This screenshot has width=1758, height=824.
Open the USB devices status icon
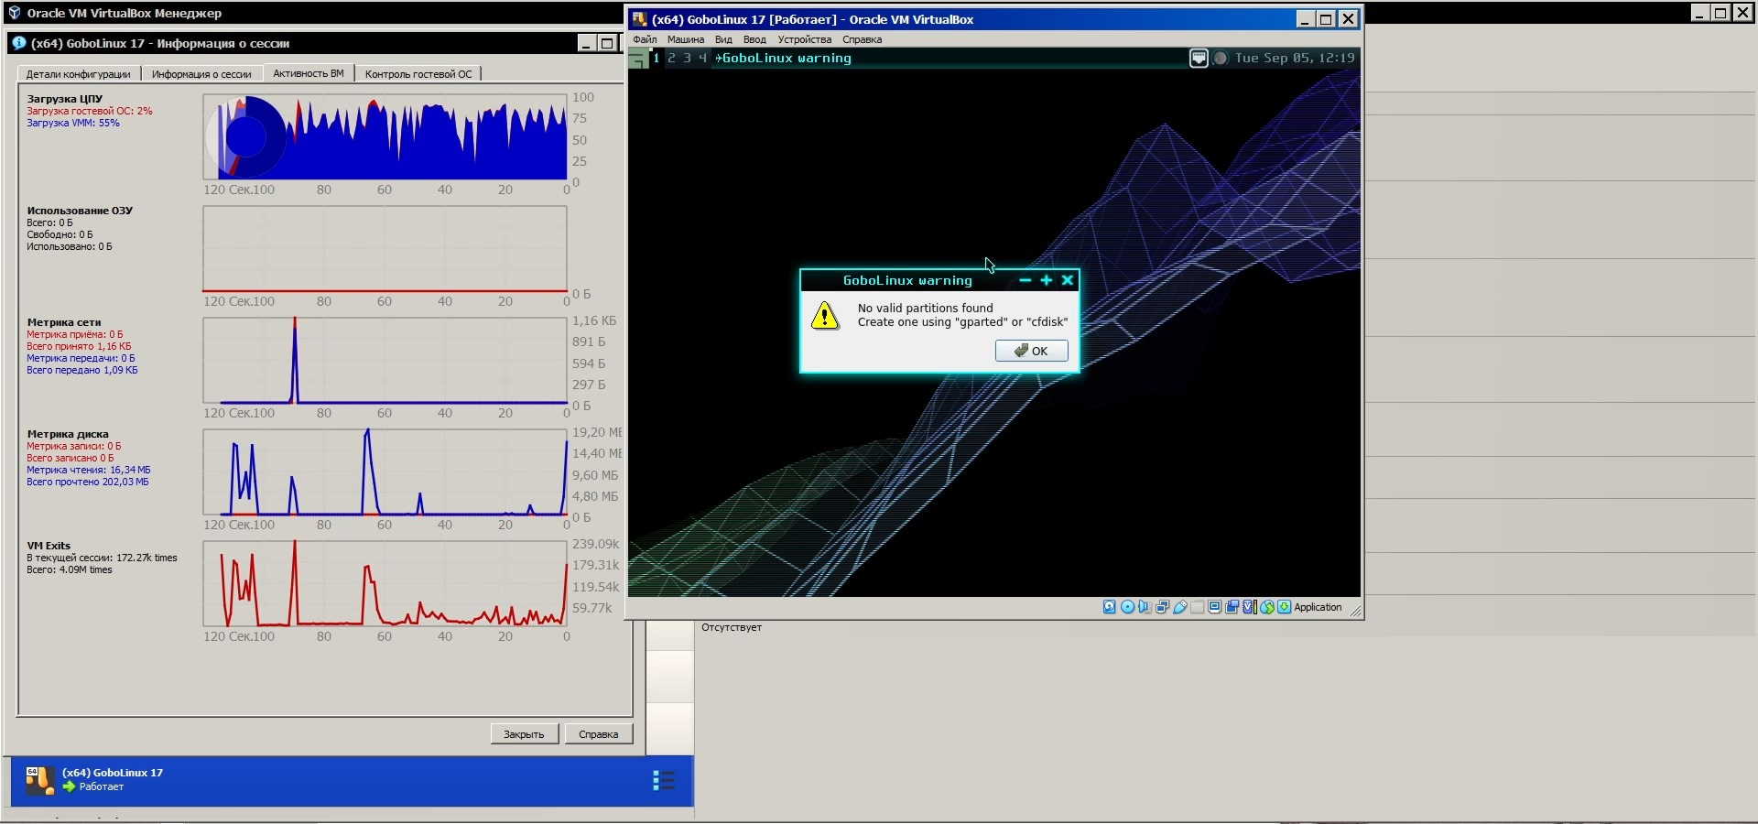[1180, 607]
